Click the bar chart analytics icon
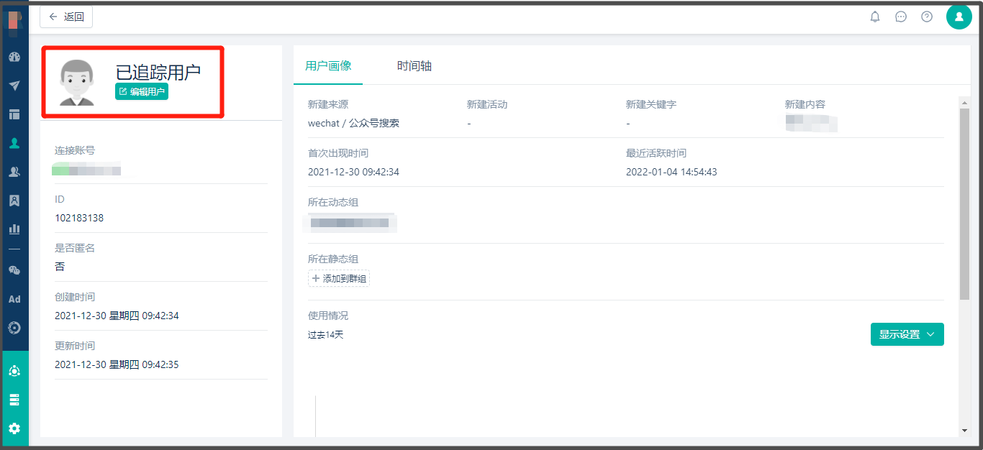The image size is (983, 450). pyautogui.click(x=14, y=229)
